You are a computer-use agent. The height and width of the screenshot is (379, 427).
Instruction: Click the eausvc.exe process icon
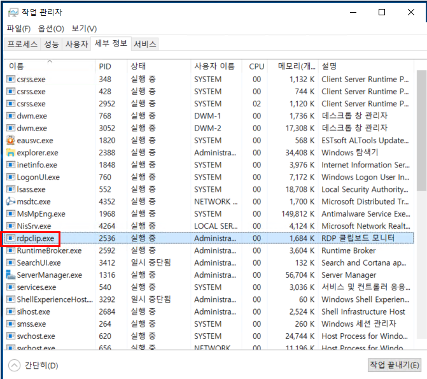click(x=10, y=140)
